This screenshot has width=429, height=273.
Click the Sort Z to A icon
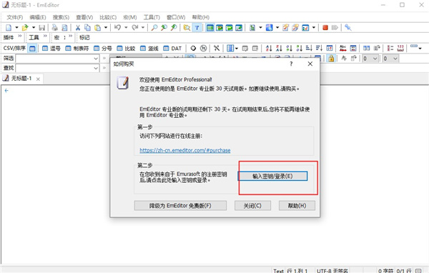(279, 49)
